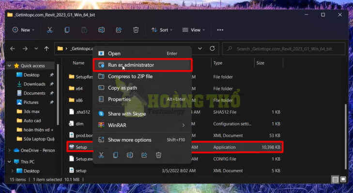This screenshot has height=193, width=353.
Task: Click the Rename icon in the top toolbar
Action: pos(101,30)
